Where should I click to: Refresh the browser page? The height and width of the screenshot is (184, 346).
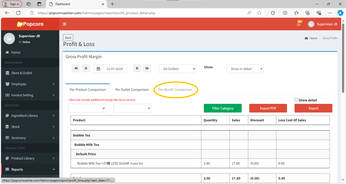tap(18, 13)
